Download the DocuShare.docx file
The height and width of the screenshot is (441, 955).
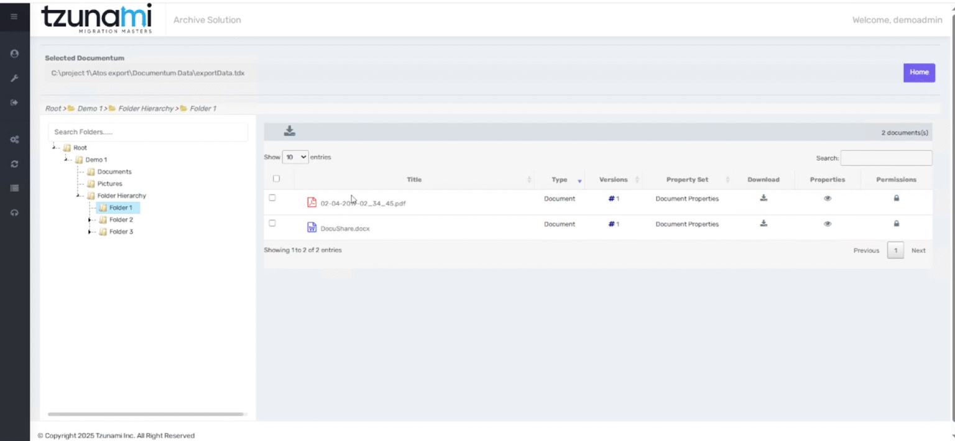point(764,224)
